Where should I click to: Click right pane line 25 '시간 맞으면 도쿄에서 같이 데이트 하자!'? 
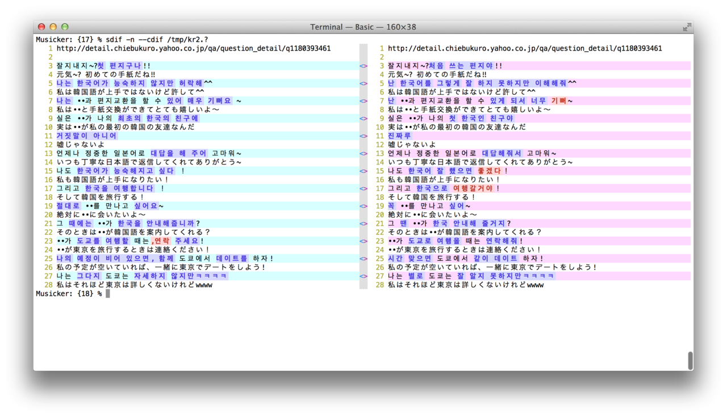[x=466, y=259]
